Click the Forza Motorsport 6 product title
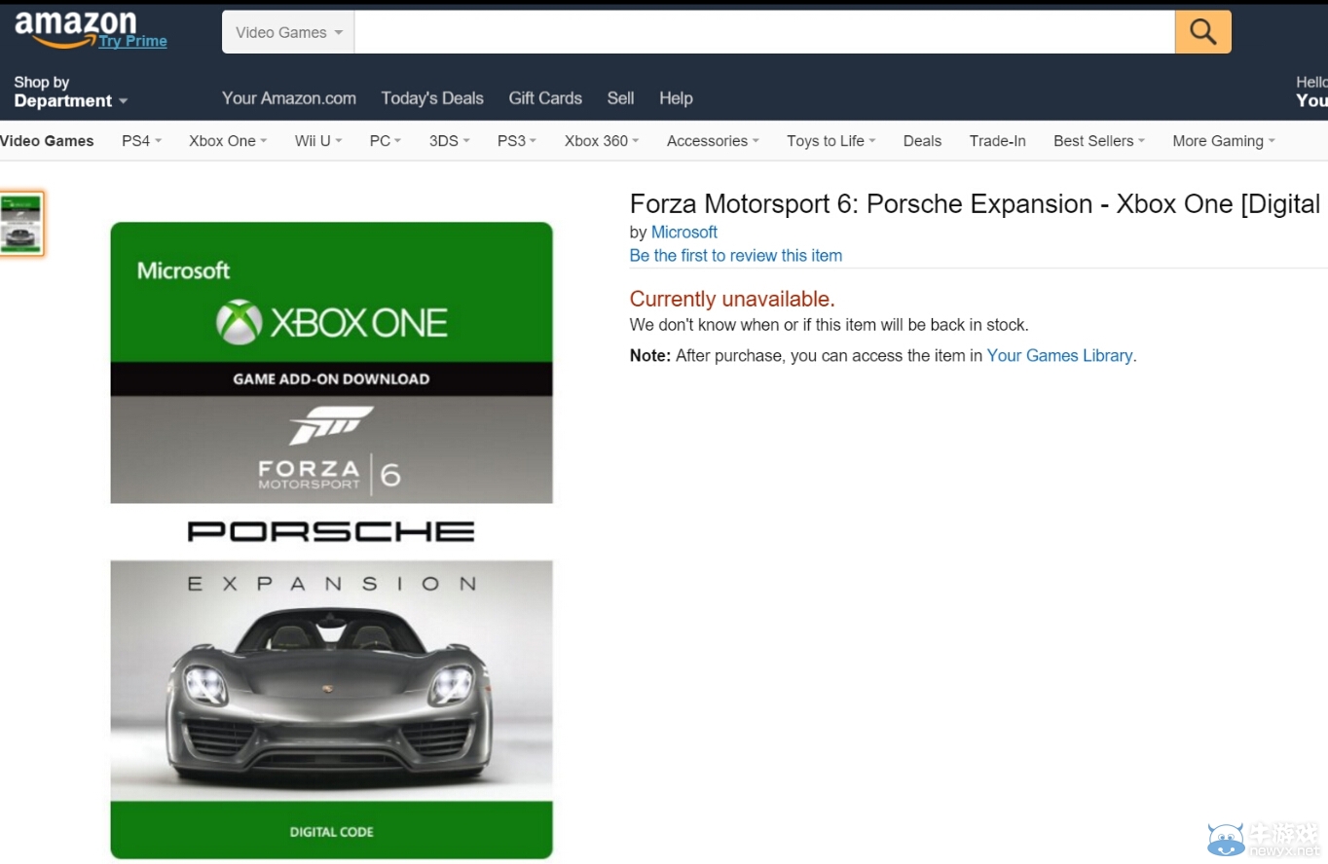The width and height of the screenshot is (1328, 864). (x=976, y=203)
